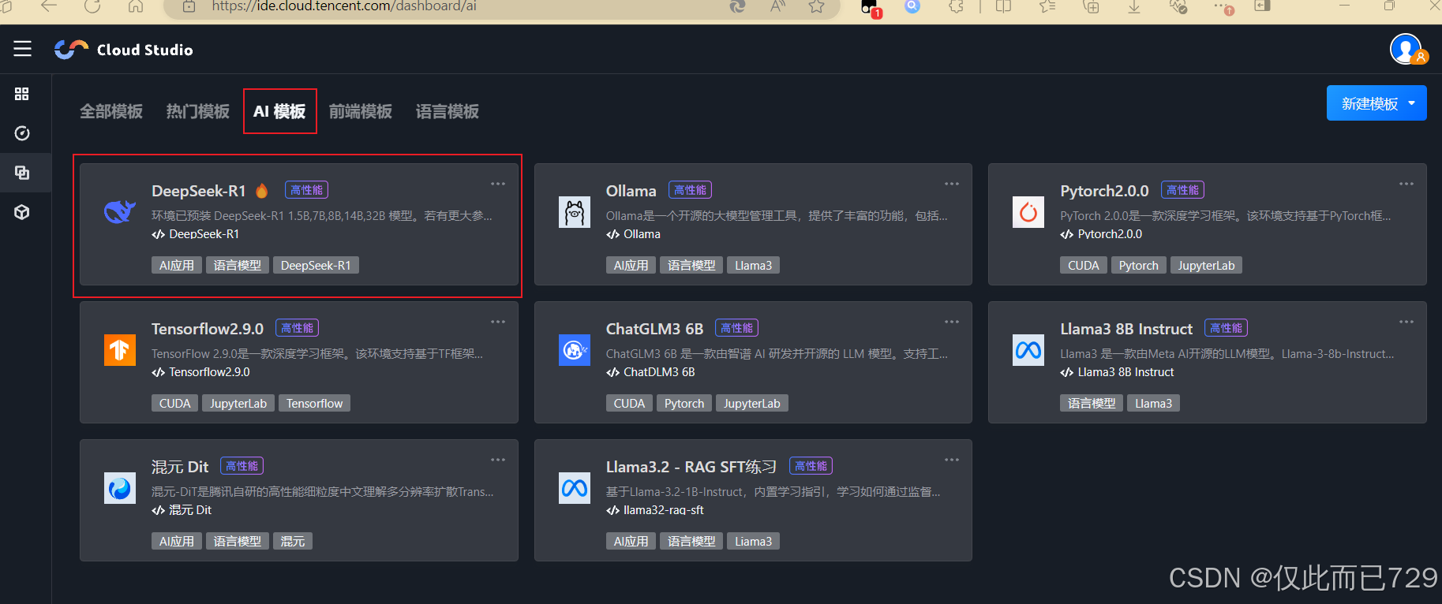Select the templates copy sidebar icon

[22, 173]
